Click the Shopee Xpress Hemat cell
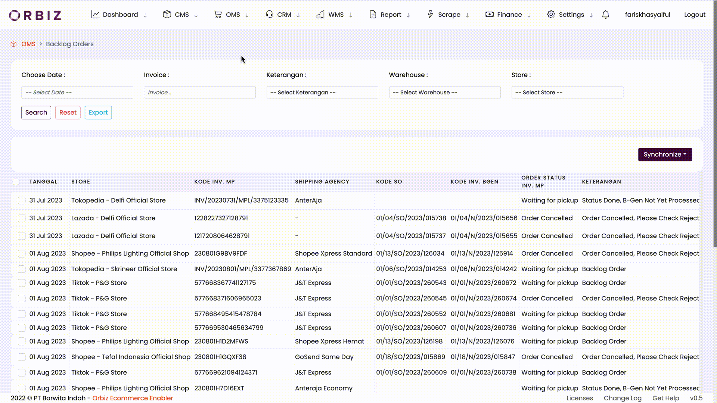 [x=329, y=341]
